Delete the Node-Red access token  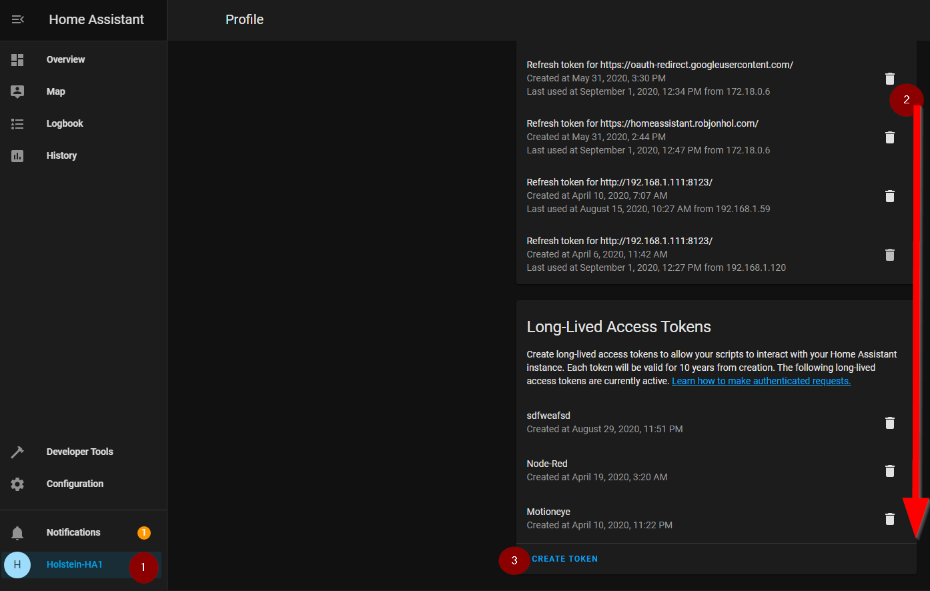[x=889, y=471]
